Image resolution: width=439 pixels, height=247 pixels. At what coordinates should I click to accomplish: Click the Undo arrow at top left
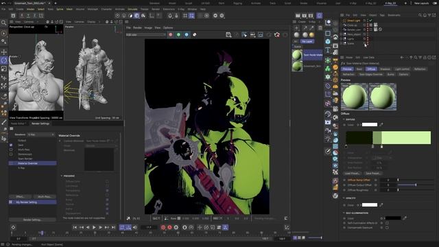point(3,3)
